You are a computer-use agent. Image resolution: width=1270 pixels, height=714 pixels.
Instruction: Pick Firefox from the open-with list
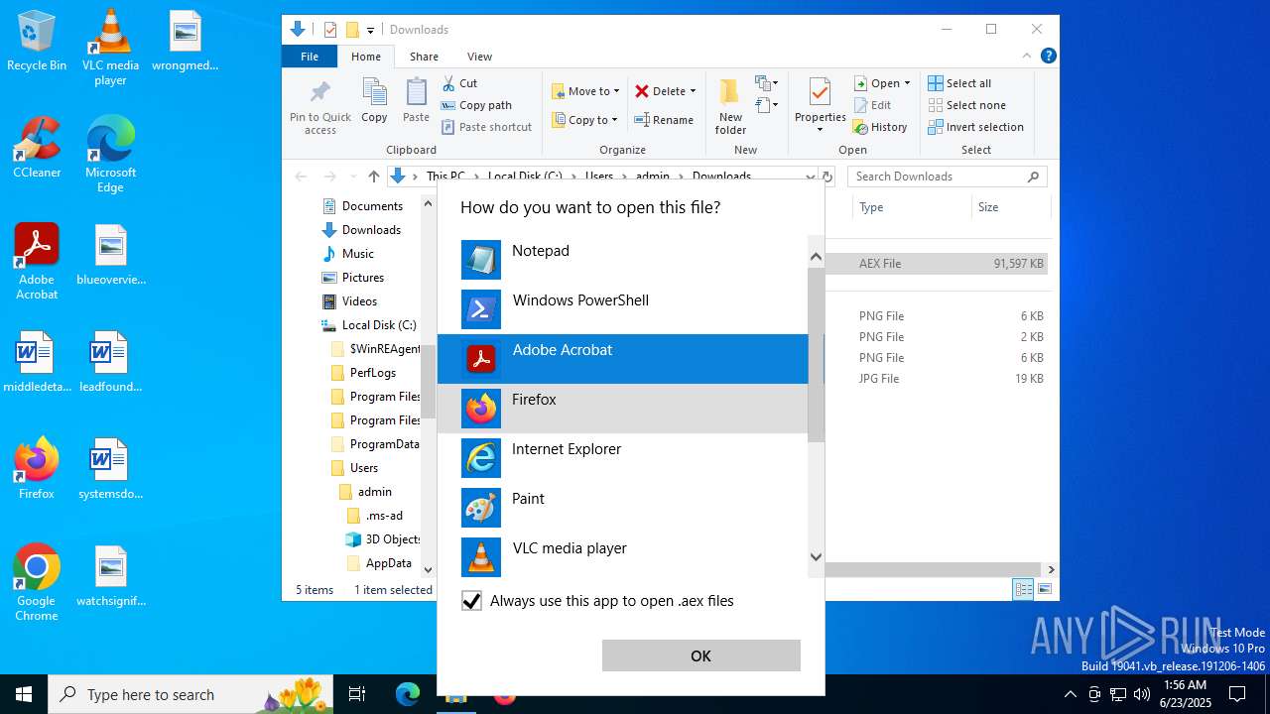(622, 409)
